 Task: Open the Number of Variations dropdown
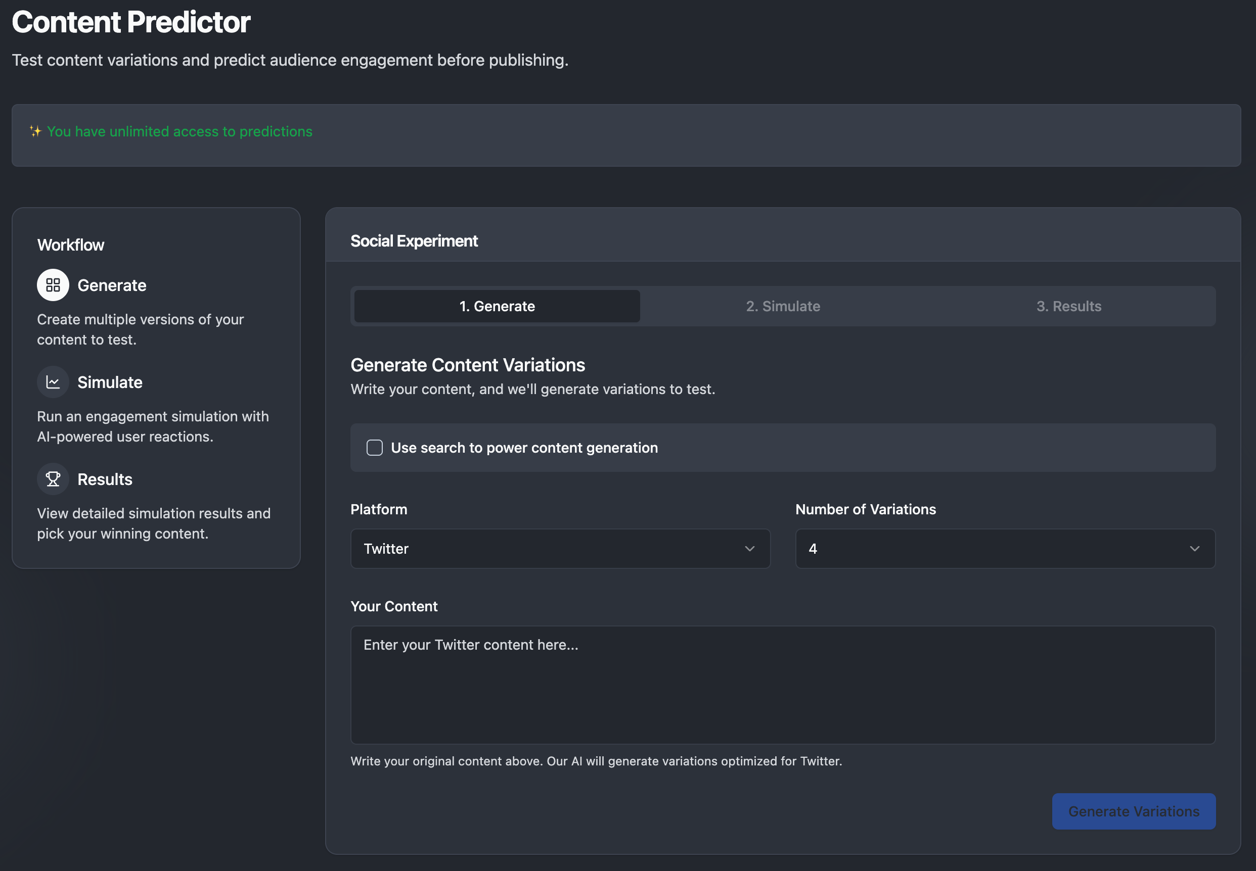[x=1005, y=549]
